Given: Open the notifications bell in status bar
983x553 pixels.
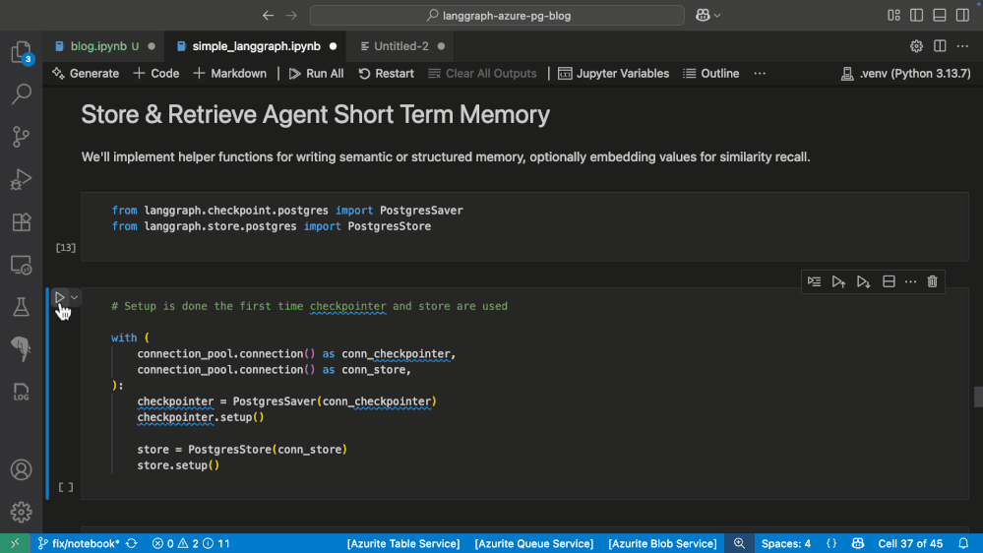Looking at the screenshot, I should point(963,543).
